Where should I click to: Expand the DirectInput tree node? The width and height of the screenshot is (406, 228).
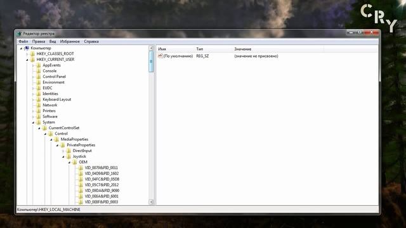tap(63, 151)
